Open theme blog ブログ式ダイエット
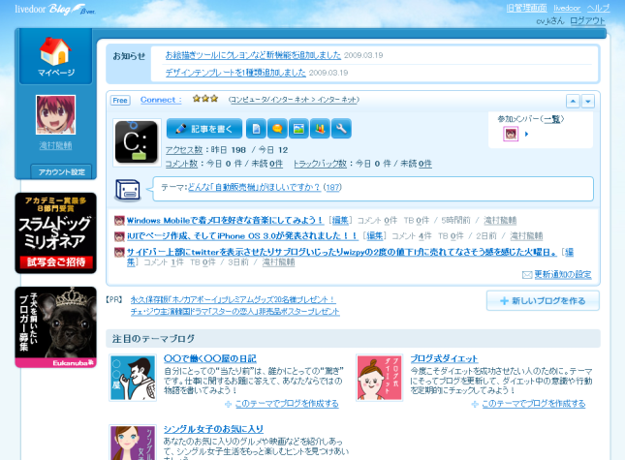The width and height of the screenshot is (625, 460). tap(445, 358)
